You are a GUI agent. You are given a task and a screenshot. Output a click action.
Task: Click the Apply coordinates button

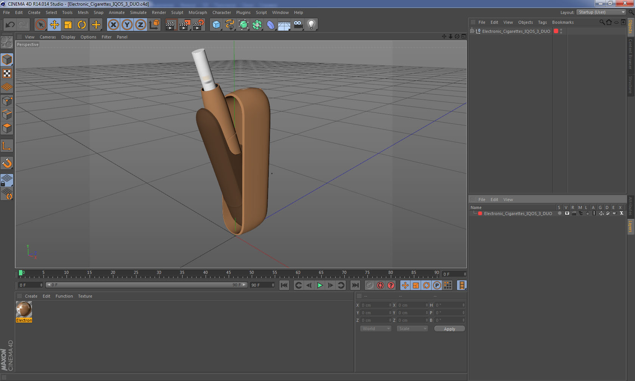(x=449, y=329)
